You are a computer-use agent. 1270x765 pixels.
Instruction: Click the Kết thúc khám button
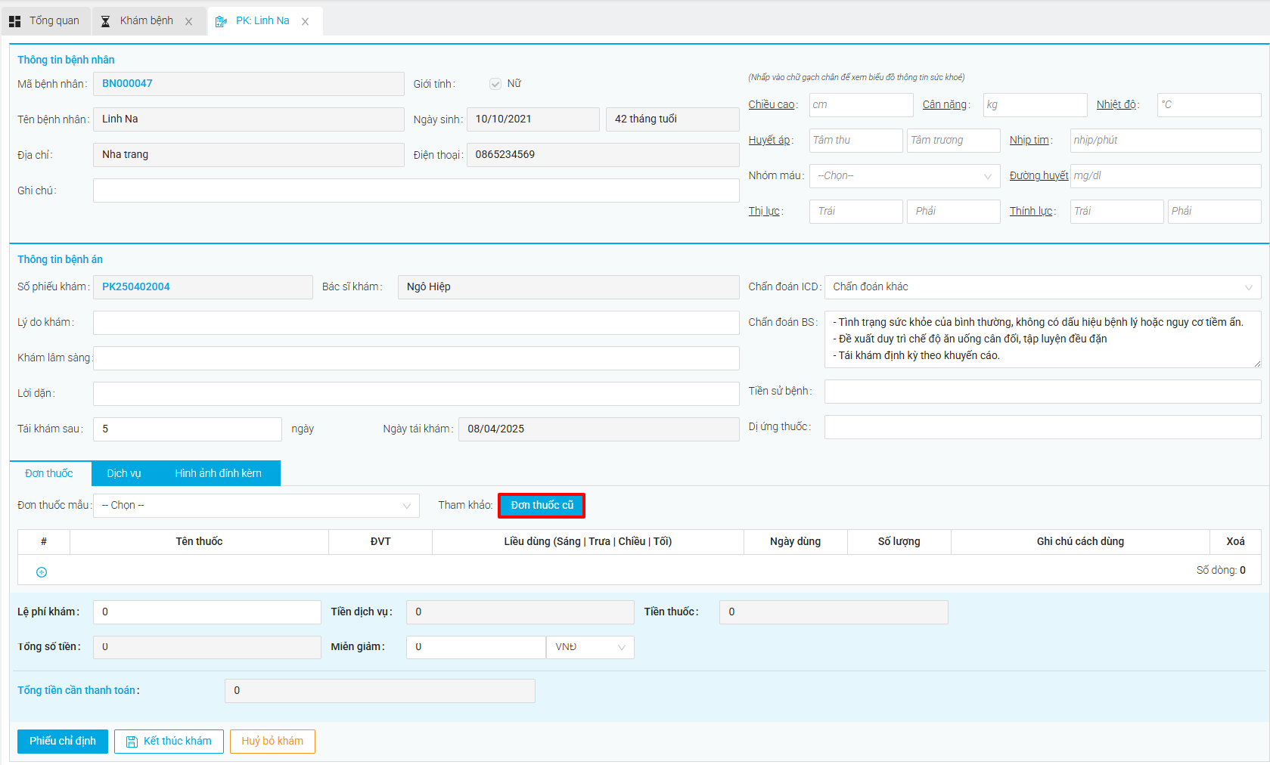pos(169,742)
